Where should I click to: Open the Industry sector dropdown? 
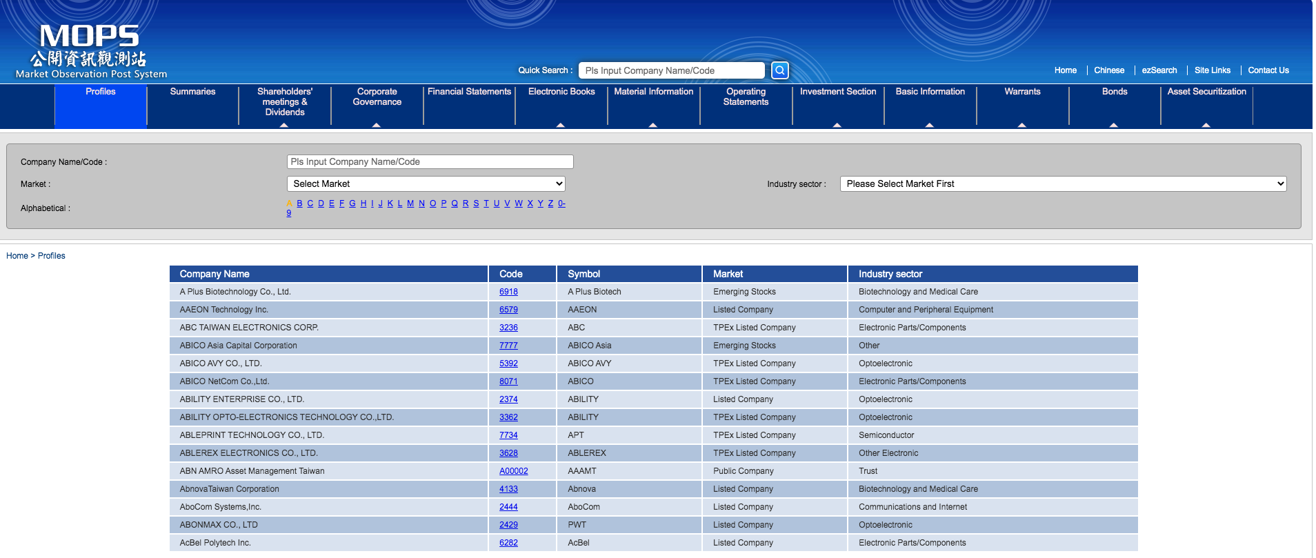coord(1063,184)
